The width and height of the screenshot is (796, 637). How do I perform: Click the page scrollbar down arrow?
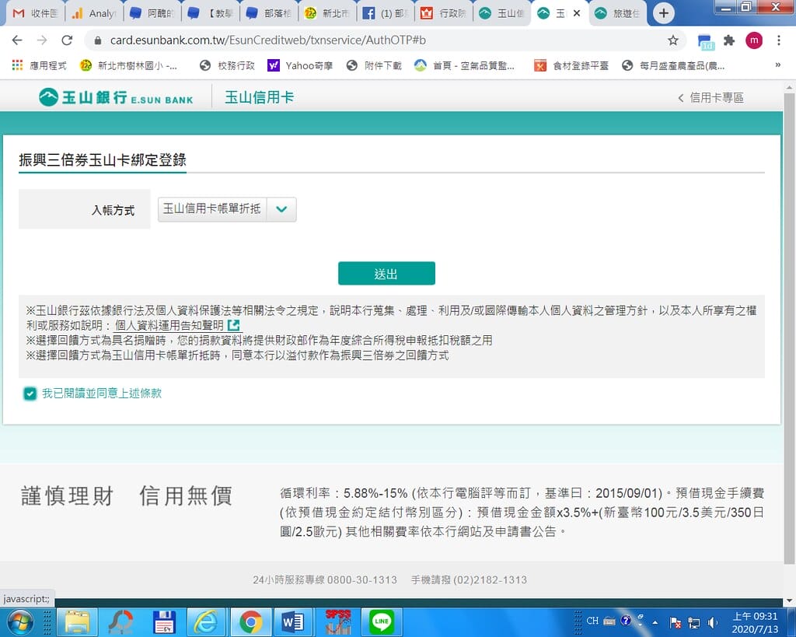coord(789,601)
